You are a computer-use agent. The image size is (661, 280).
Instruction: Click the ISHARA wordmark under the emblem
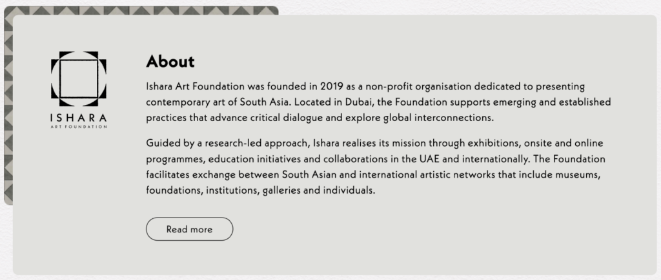pos(78,118)
